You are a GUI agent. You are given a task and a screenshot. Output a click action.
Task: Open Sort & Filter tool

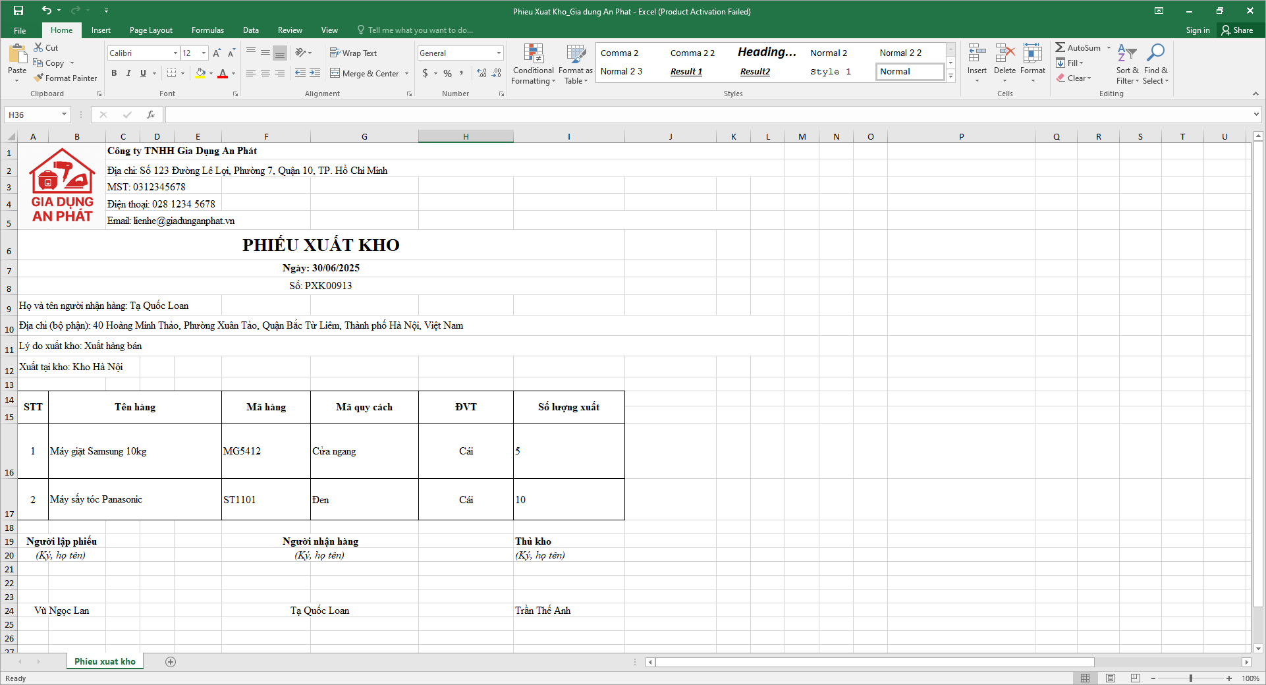click(x=1126, y=64)
